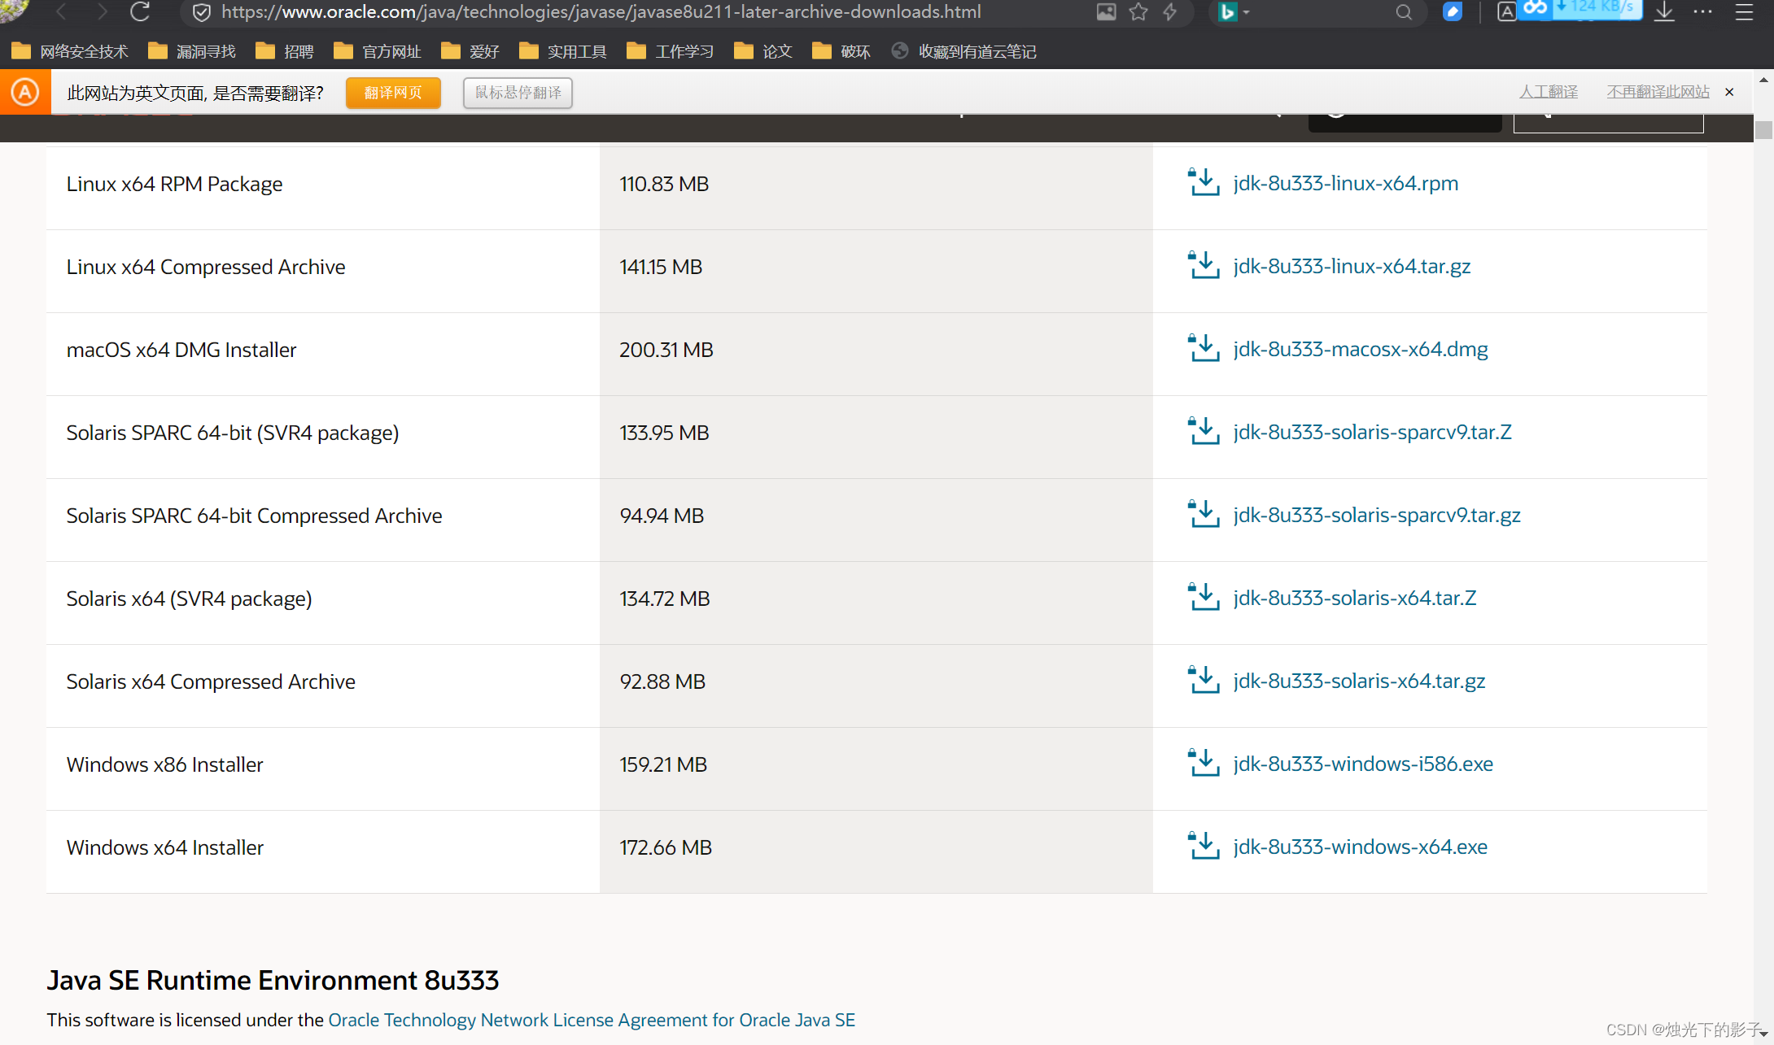Click download icon beside solaris-sparcv9.tar.gz
Image resolution: width=1774 pixels, height=1045 pixels.
(1204, 514)
